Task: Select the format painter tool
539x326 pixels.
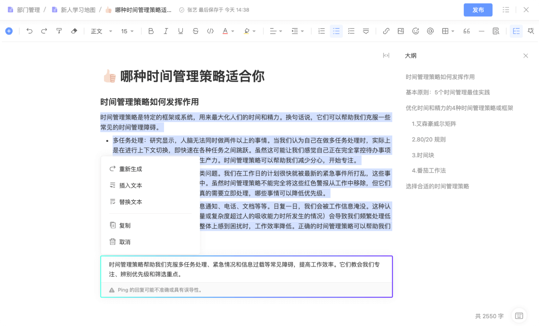Action: pos(59,31)
